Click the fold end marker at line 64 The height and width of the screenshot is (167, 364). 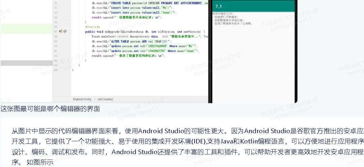pyautogui.click(x=70, y=65)
